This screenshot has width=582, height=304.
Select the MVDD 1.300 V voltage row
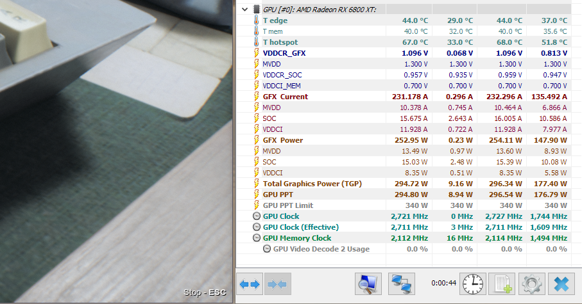404,64
